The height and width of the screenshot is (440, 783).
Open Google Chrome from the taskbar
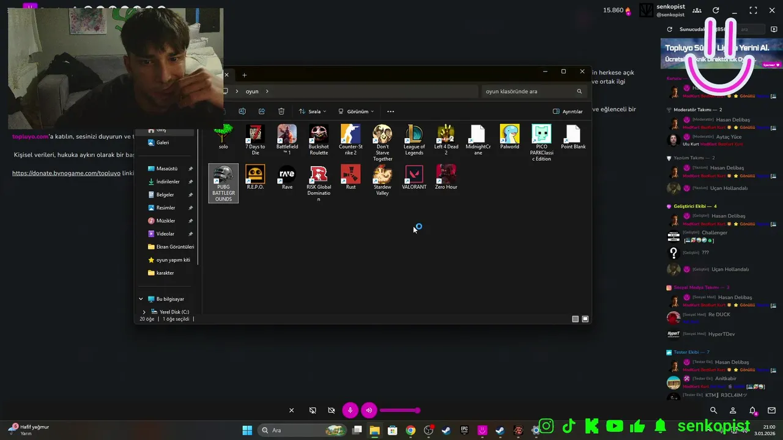(x=410, y=430)
